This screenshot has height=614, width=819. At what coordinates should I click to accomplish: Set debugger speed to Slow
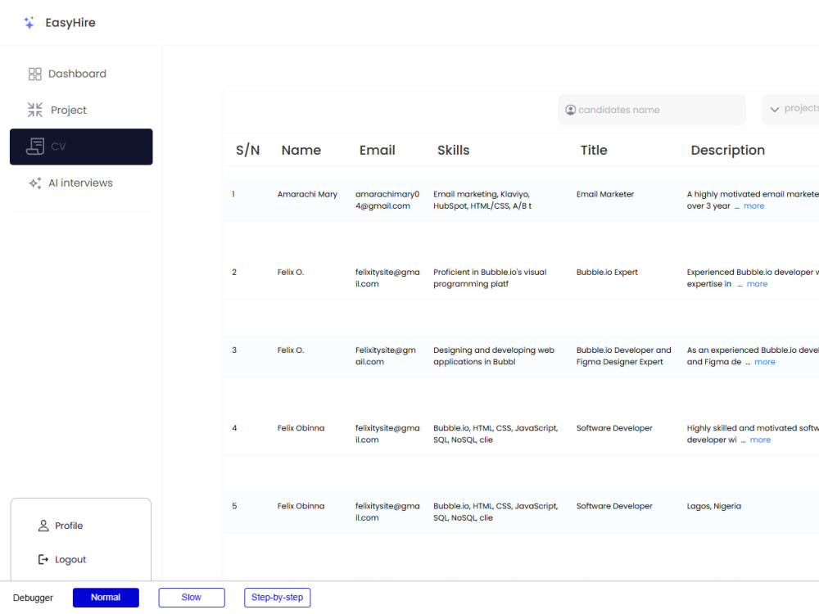click(x=192, y=598)
